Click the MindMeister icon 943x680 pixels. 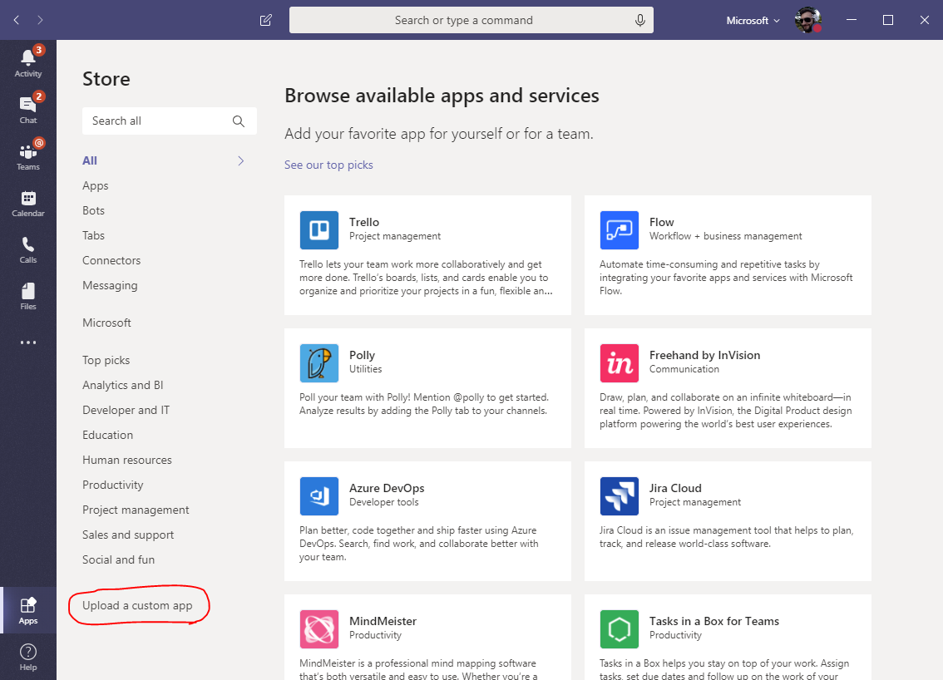(318, 628)
